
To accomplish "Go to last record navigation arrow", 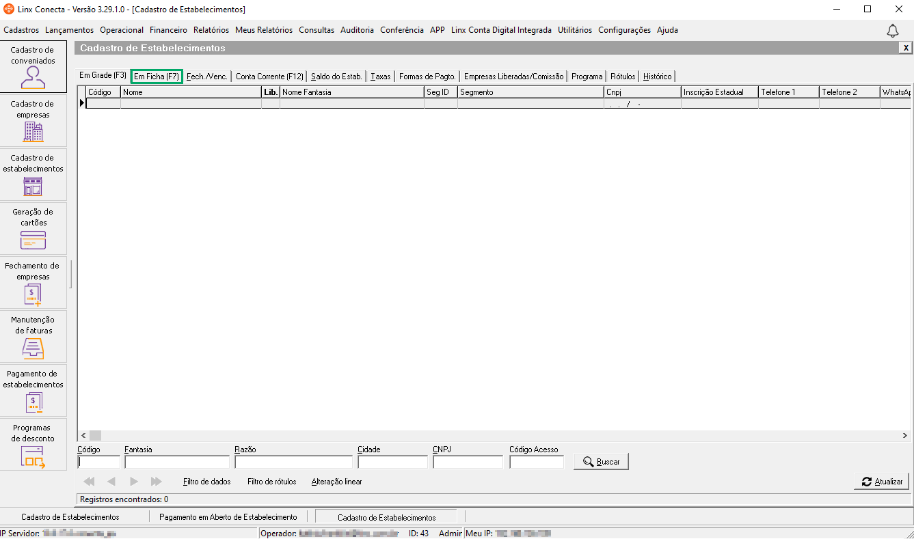I will (x=157, y=482).
